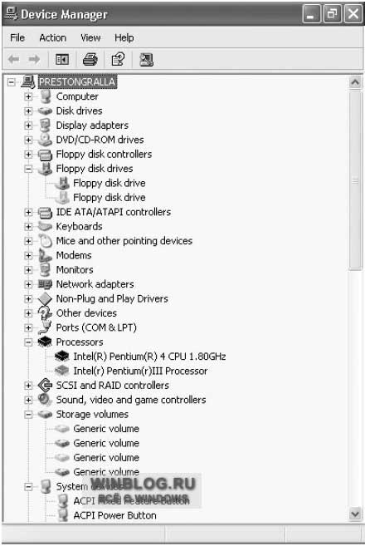Viewport: 365px width, 546px height.
Task: Select the ACPI Power Button device
Action: tap(114, 515)
